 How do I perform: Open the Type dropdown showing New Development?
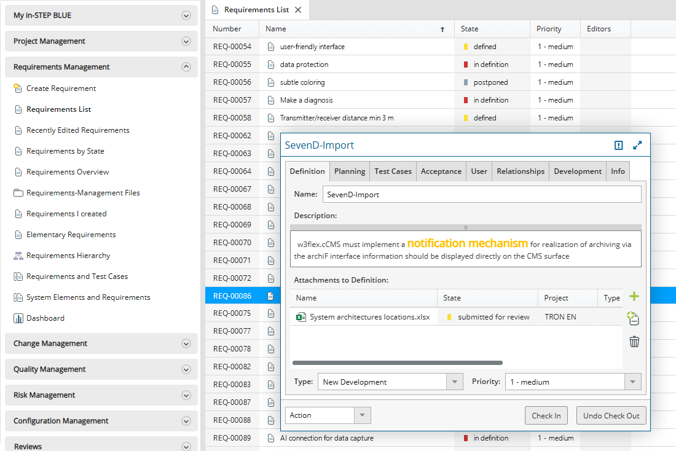coord(455,382)
